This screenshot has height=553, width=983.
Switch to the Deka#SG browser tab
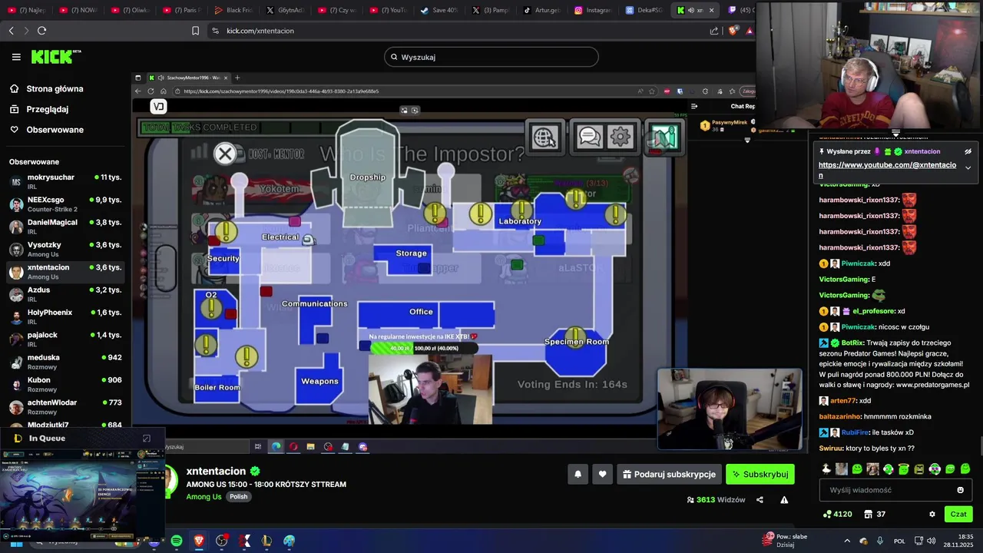[x=643, y=10]
